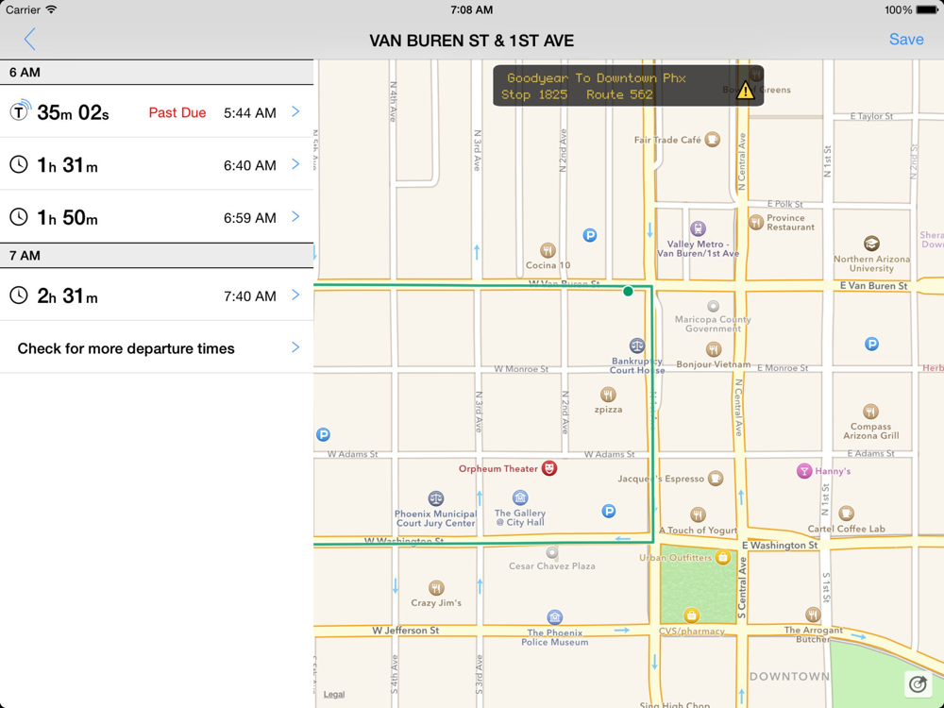Tap the clock icon beside 2h 31m
The height and width of the screenshot is (708, 944).
(x=19, y=295)
